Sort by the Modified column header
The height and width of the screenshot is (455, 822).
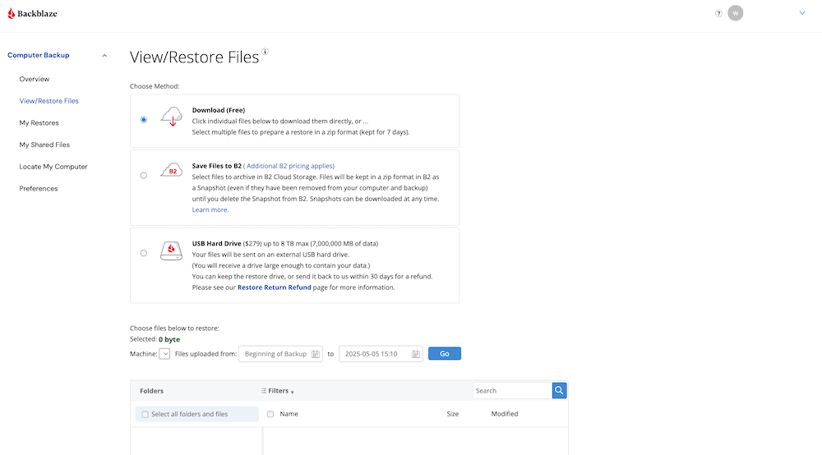pyautogui.click(x=505, y=414)
